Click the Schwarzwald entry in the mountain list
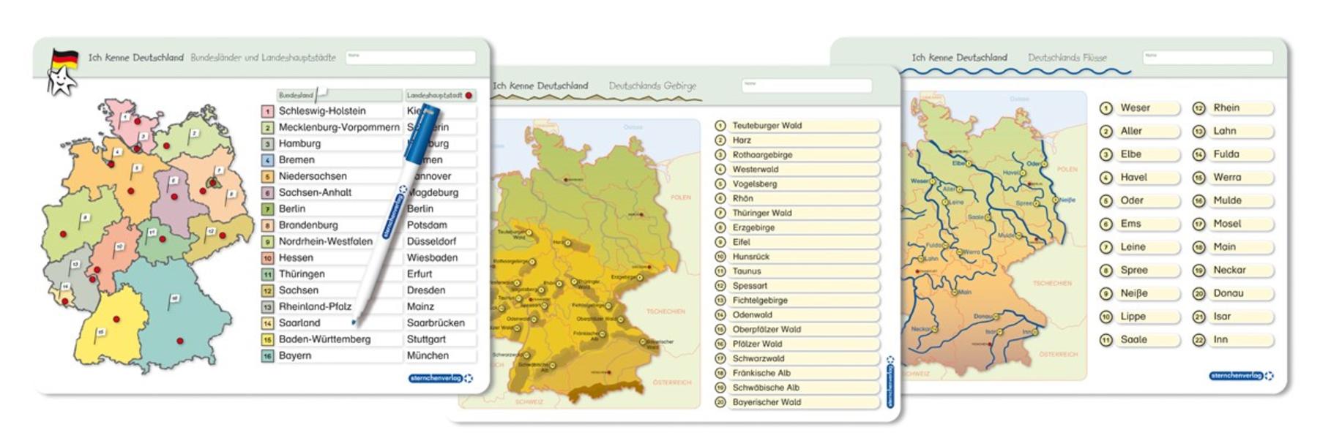The height and width of the screenshot is (438, 1320). click(x=758, y=358)
